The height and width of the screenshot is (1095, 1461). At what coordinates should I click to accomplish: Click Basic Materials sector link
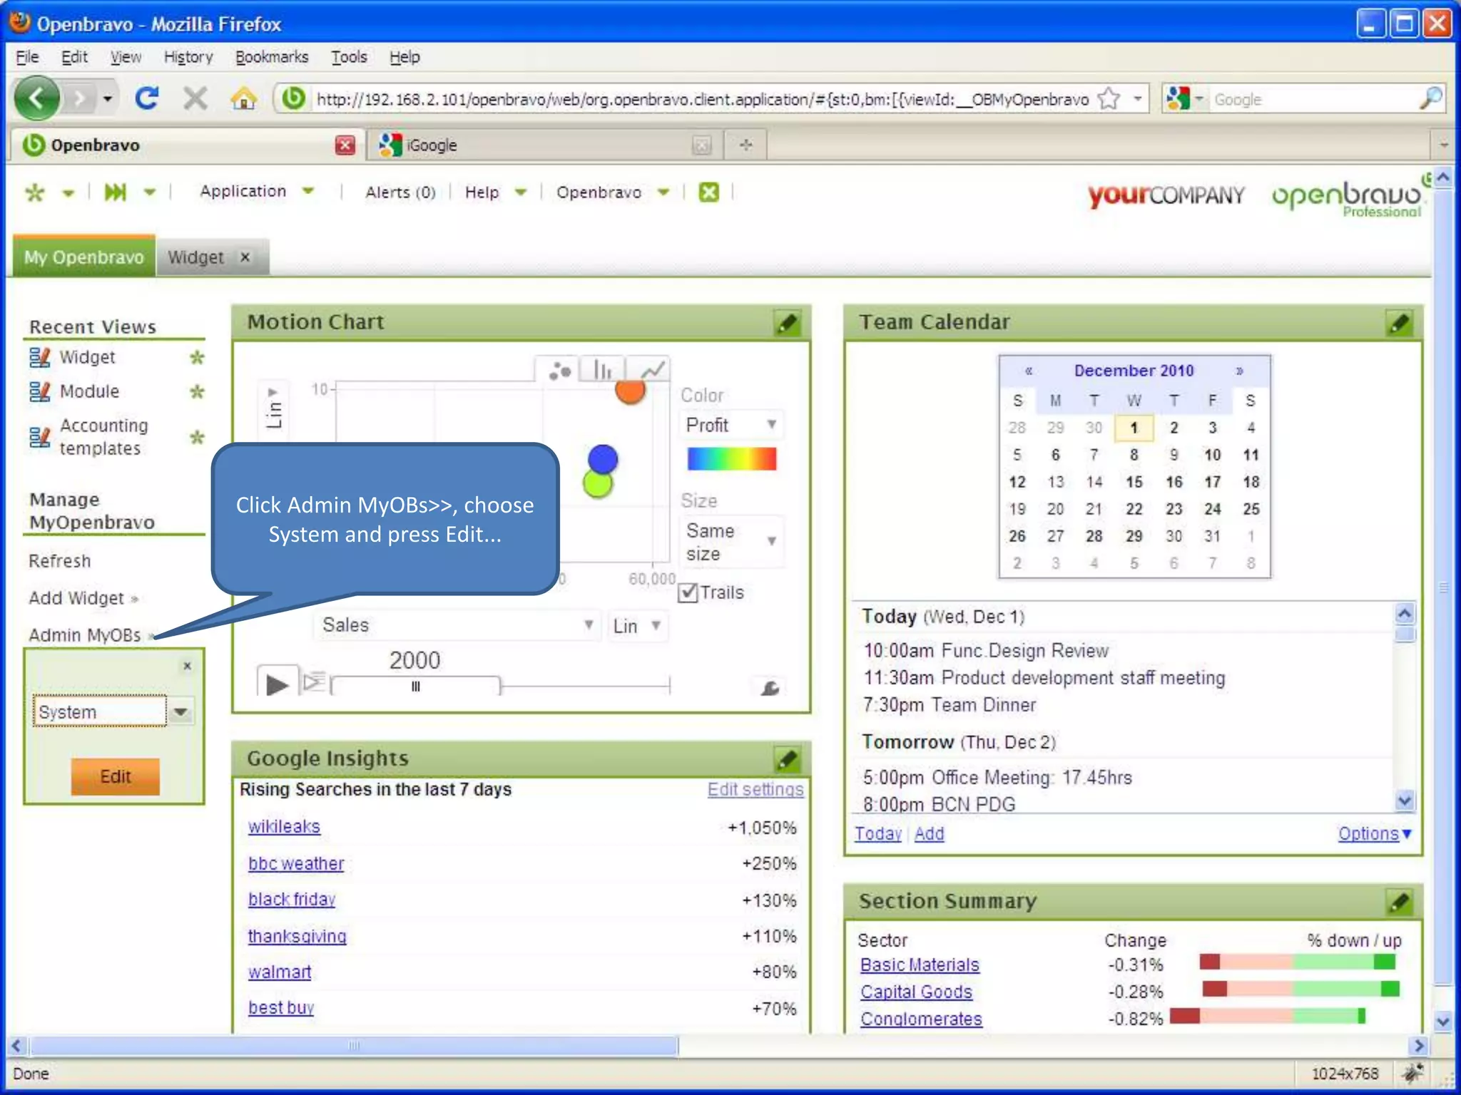pos(920,965)
